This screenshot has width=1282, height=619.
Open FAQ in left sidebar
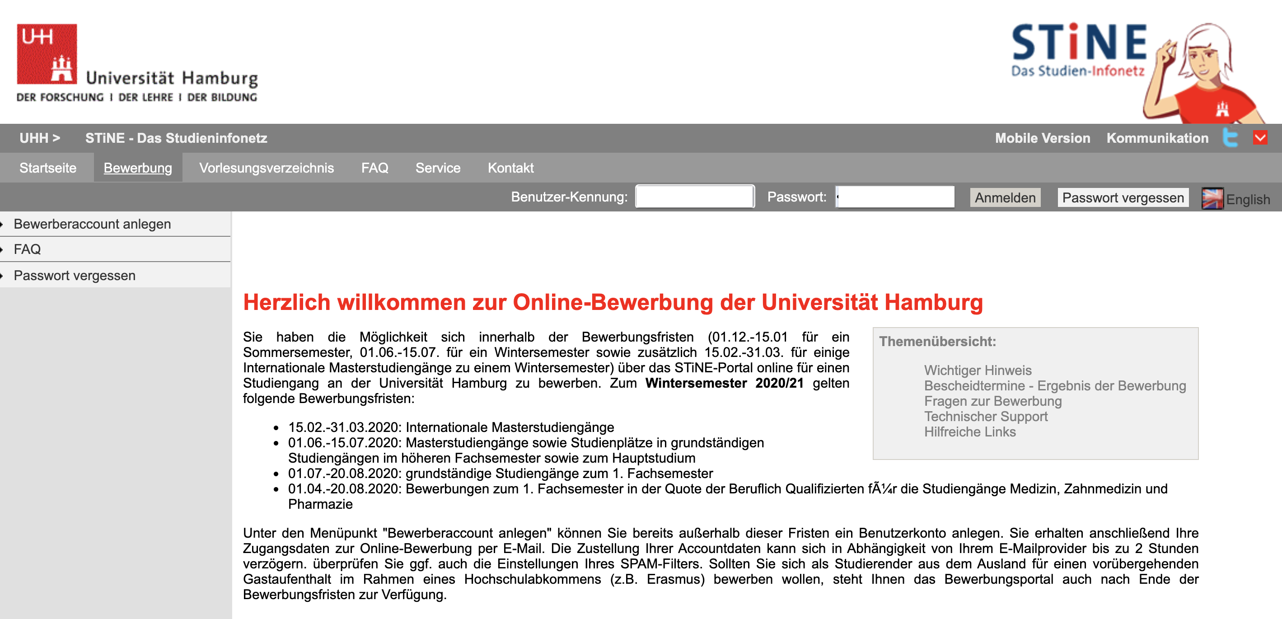[x=28, y=249]
